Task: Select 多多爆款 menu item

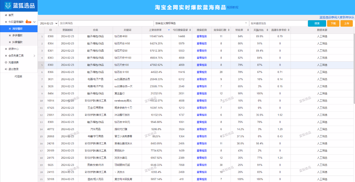Action: coord(19,35)
